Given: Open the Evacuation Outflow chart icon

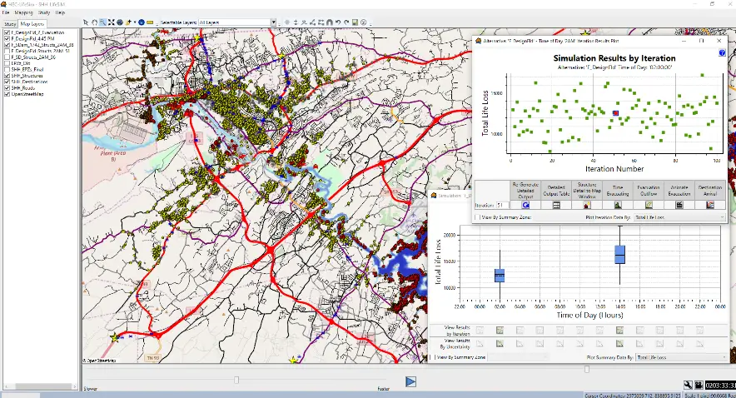Looking at the screenshot, I should pyautogui.click(x=649, y=204).
